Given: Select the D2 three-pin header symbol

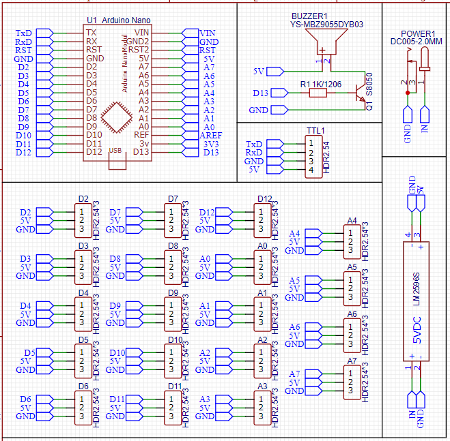Looking at the screenshot, I should 83,221.
